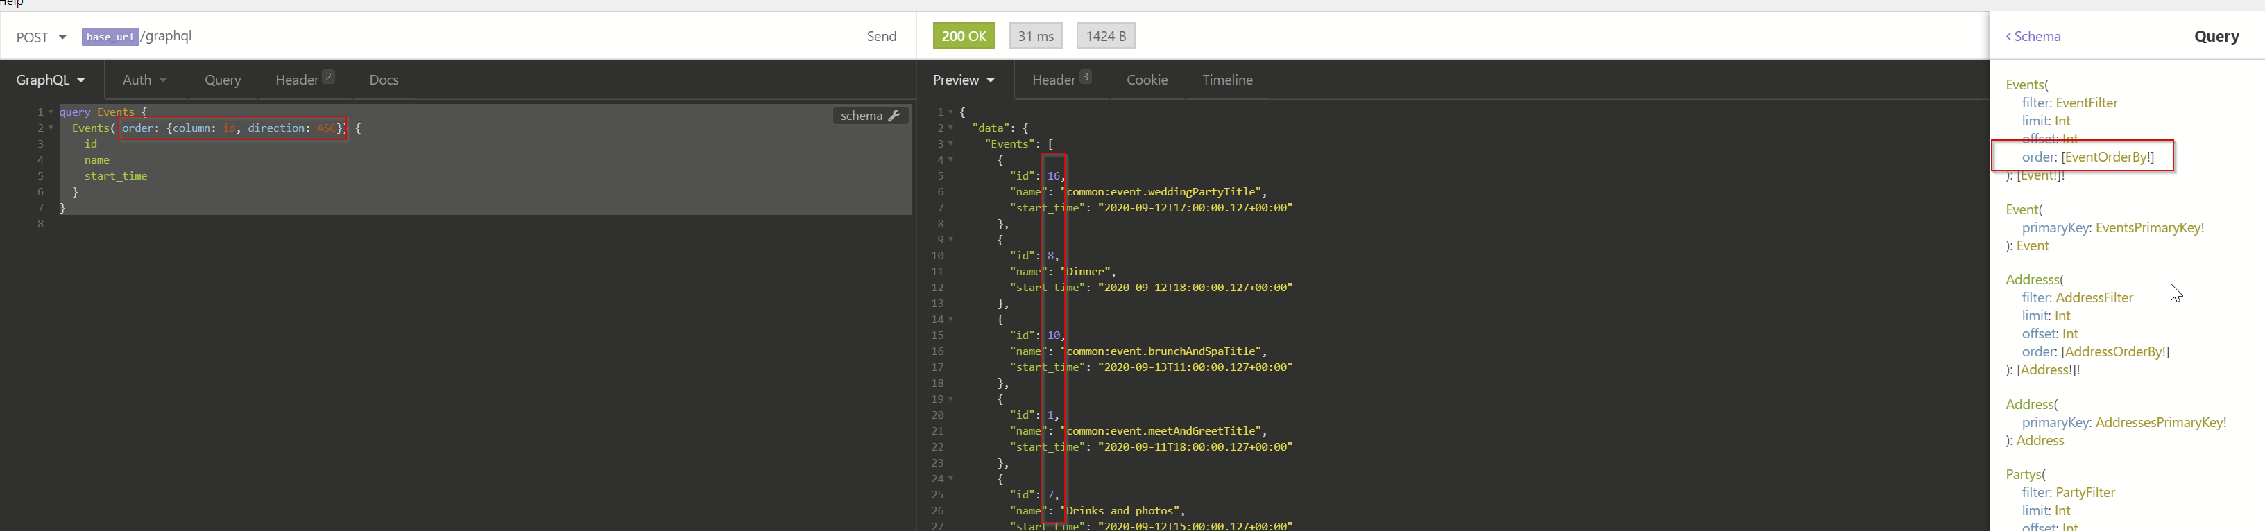The image size is (2265, 531).
Task: Collapse fold arrow on response line 24
Action: pyautogui.click(x=950, y=479)
